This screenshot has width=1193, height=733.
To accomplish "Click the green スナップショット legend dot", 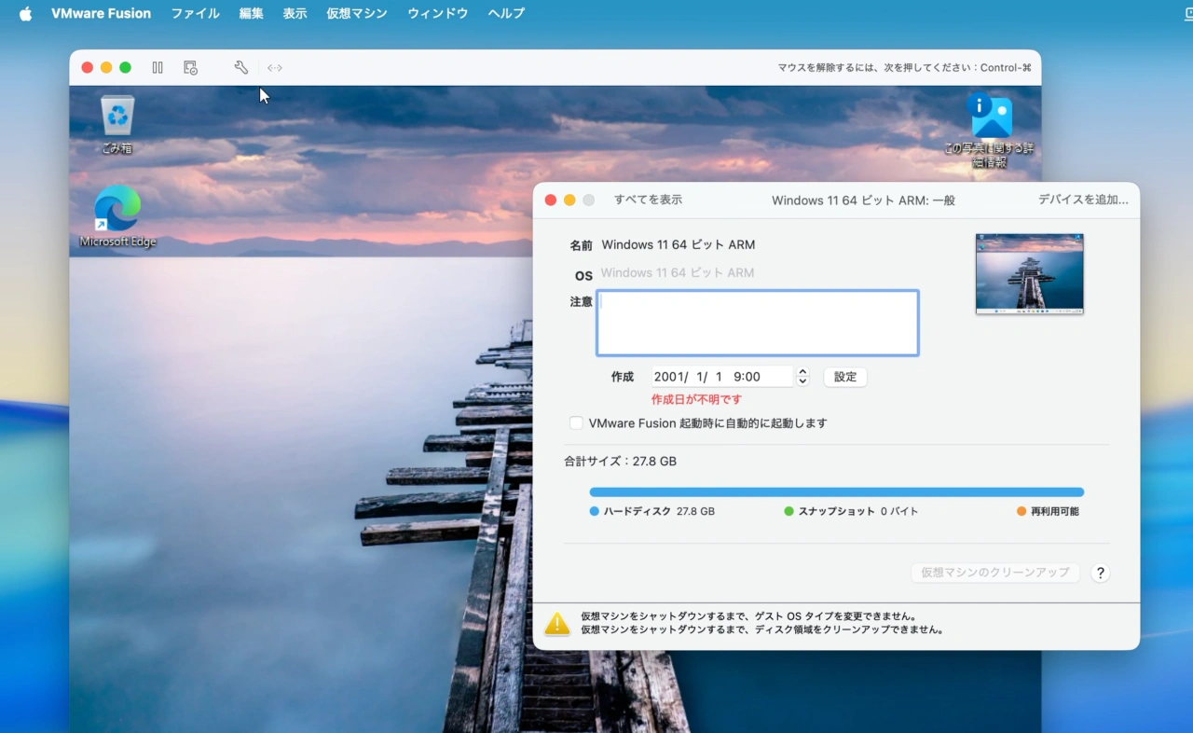I will (789, 511).
